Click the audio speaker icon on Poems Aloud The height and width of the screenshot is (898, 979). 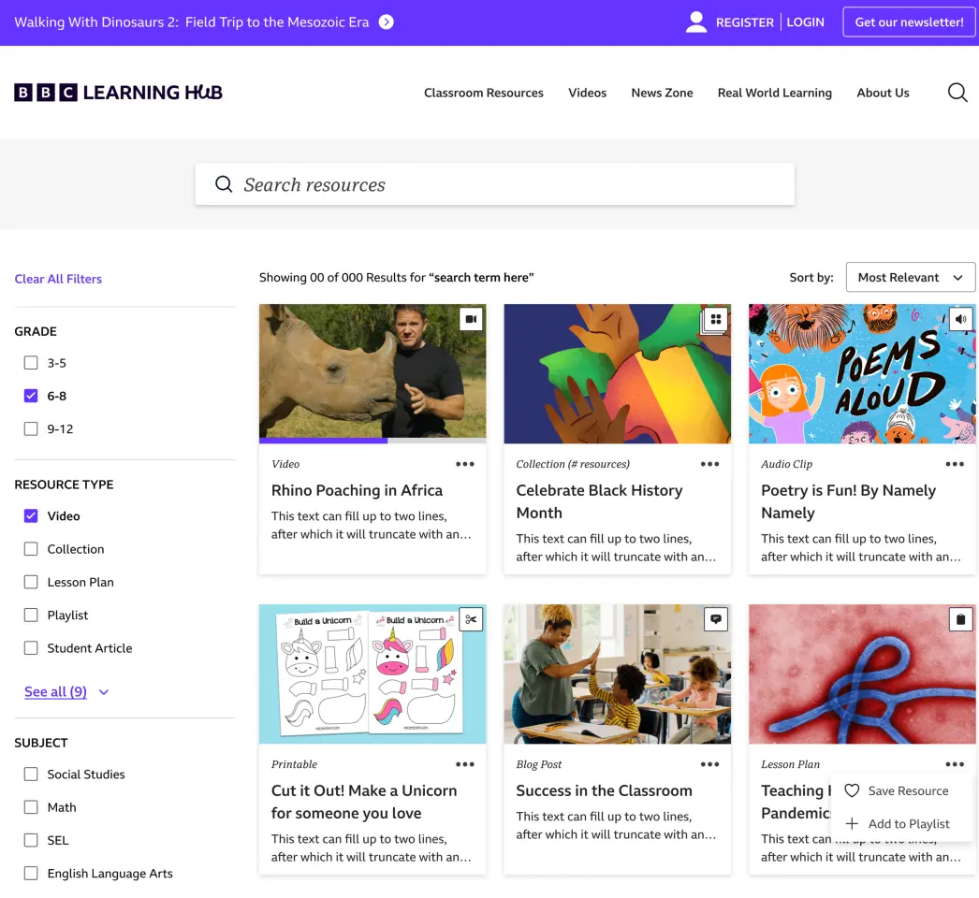tap(960, 320)
